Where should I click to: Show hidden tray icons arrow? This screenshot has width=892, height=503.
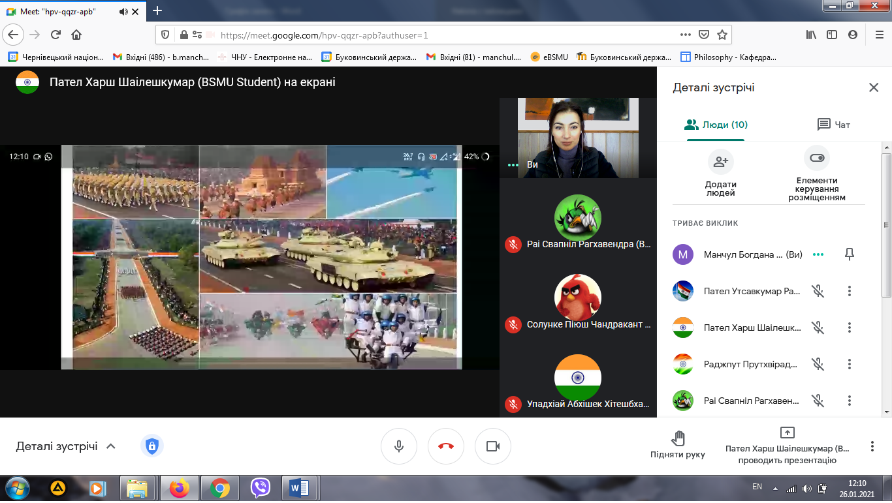pos(776,488)
